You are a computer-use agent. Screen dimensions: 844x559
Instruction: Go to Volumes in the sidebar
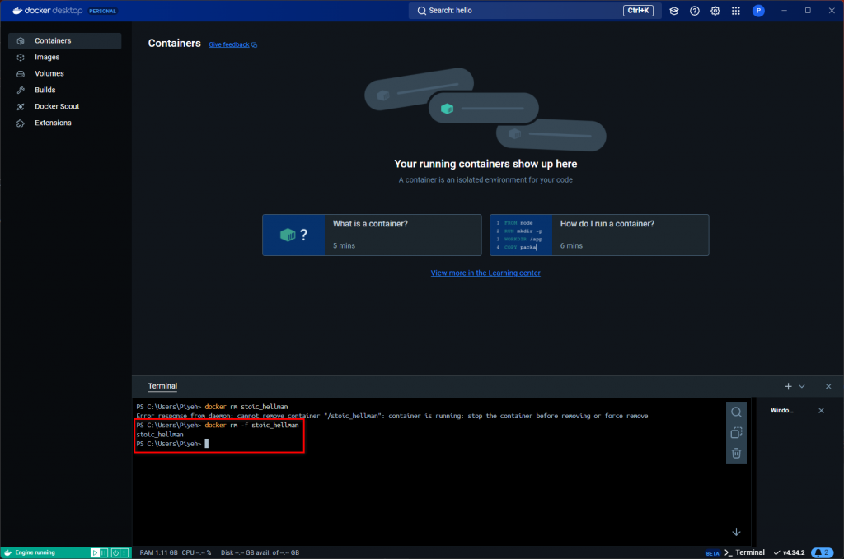click(64, 73)
